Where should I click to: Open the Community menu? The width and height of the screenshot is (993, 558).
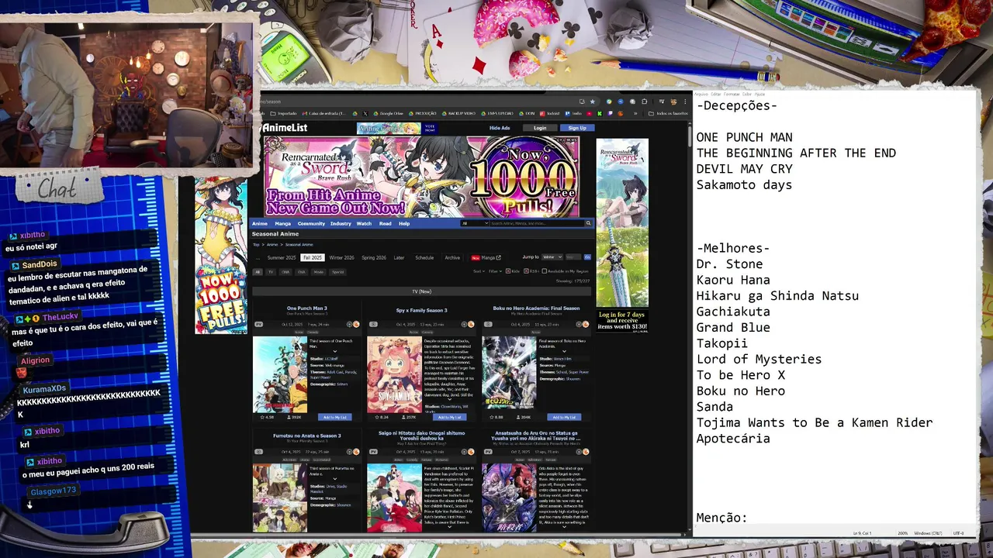tap(311, 223)
